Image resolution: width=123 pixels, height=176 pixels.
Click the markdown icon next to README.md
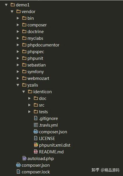pos(36,152)
